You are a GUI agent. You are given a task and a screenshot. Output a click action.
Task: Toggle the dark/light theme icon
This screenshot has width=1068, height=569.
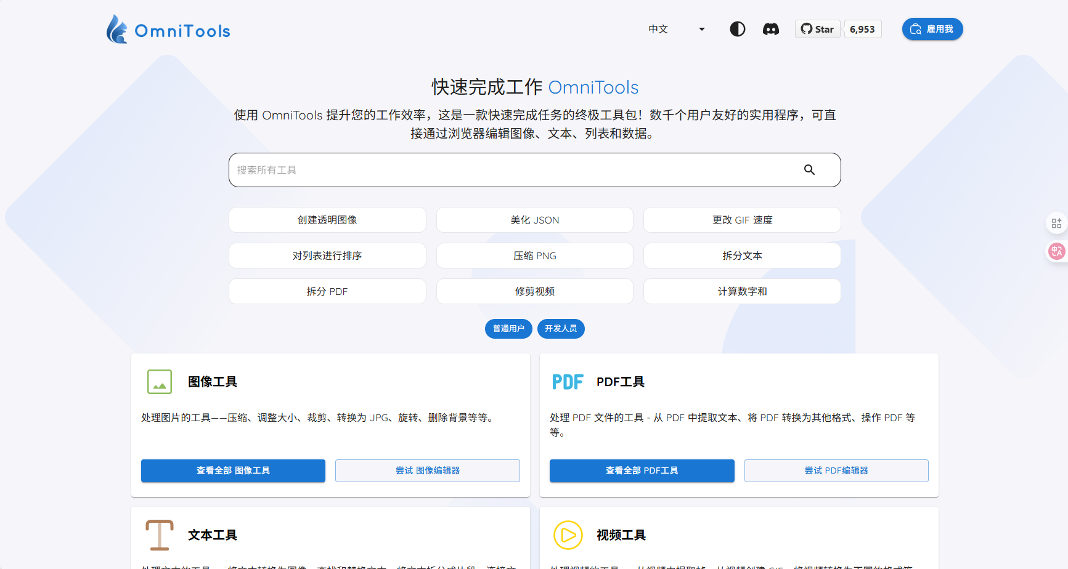(x=737, y=29)
